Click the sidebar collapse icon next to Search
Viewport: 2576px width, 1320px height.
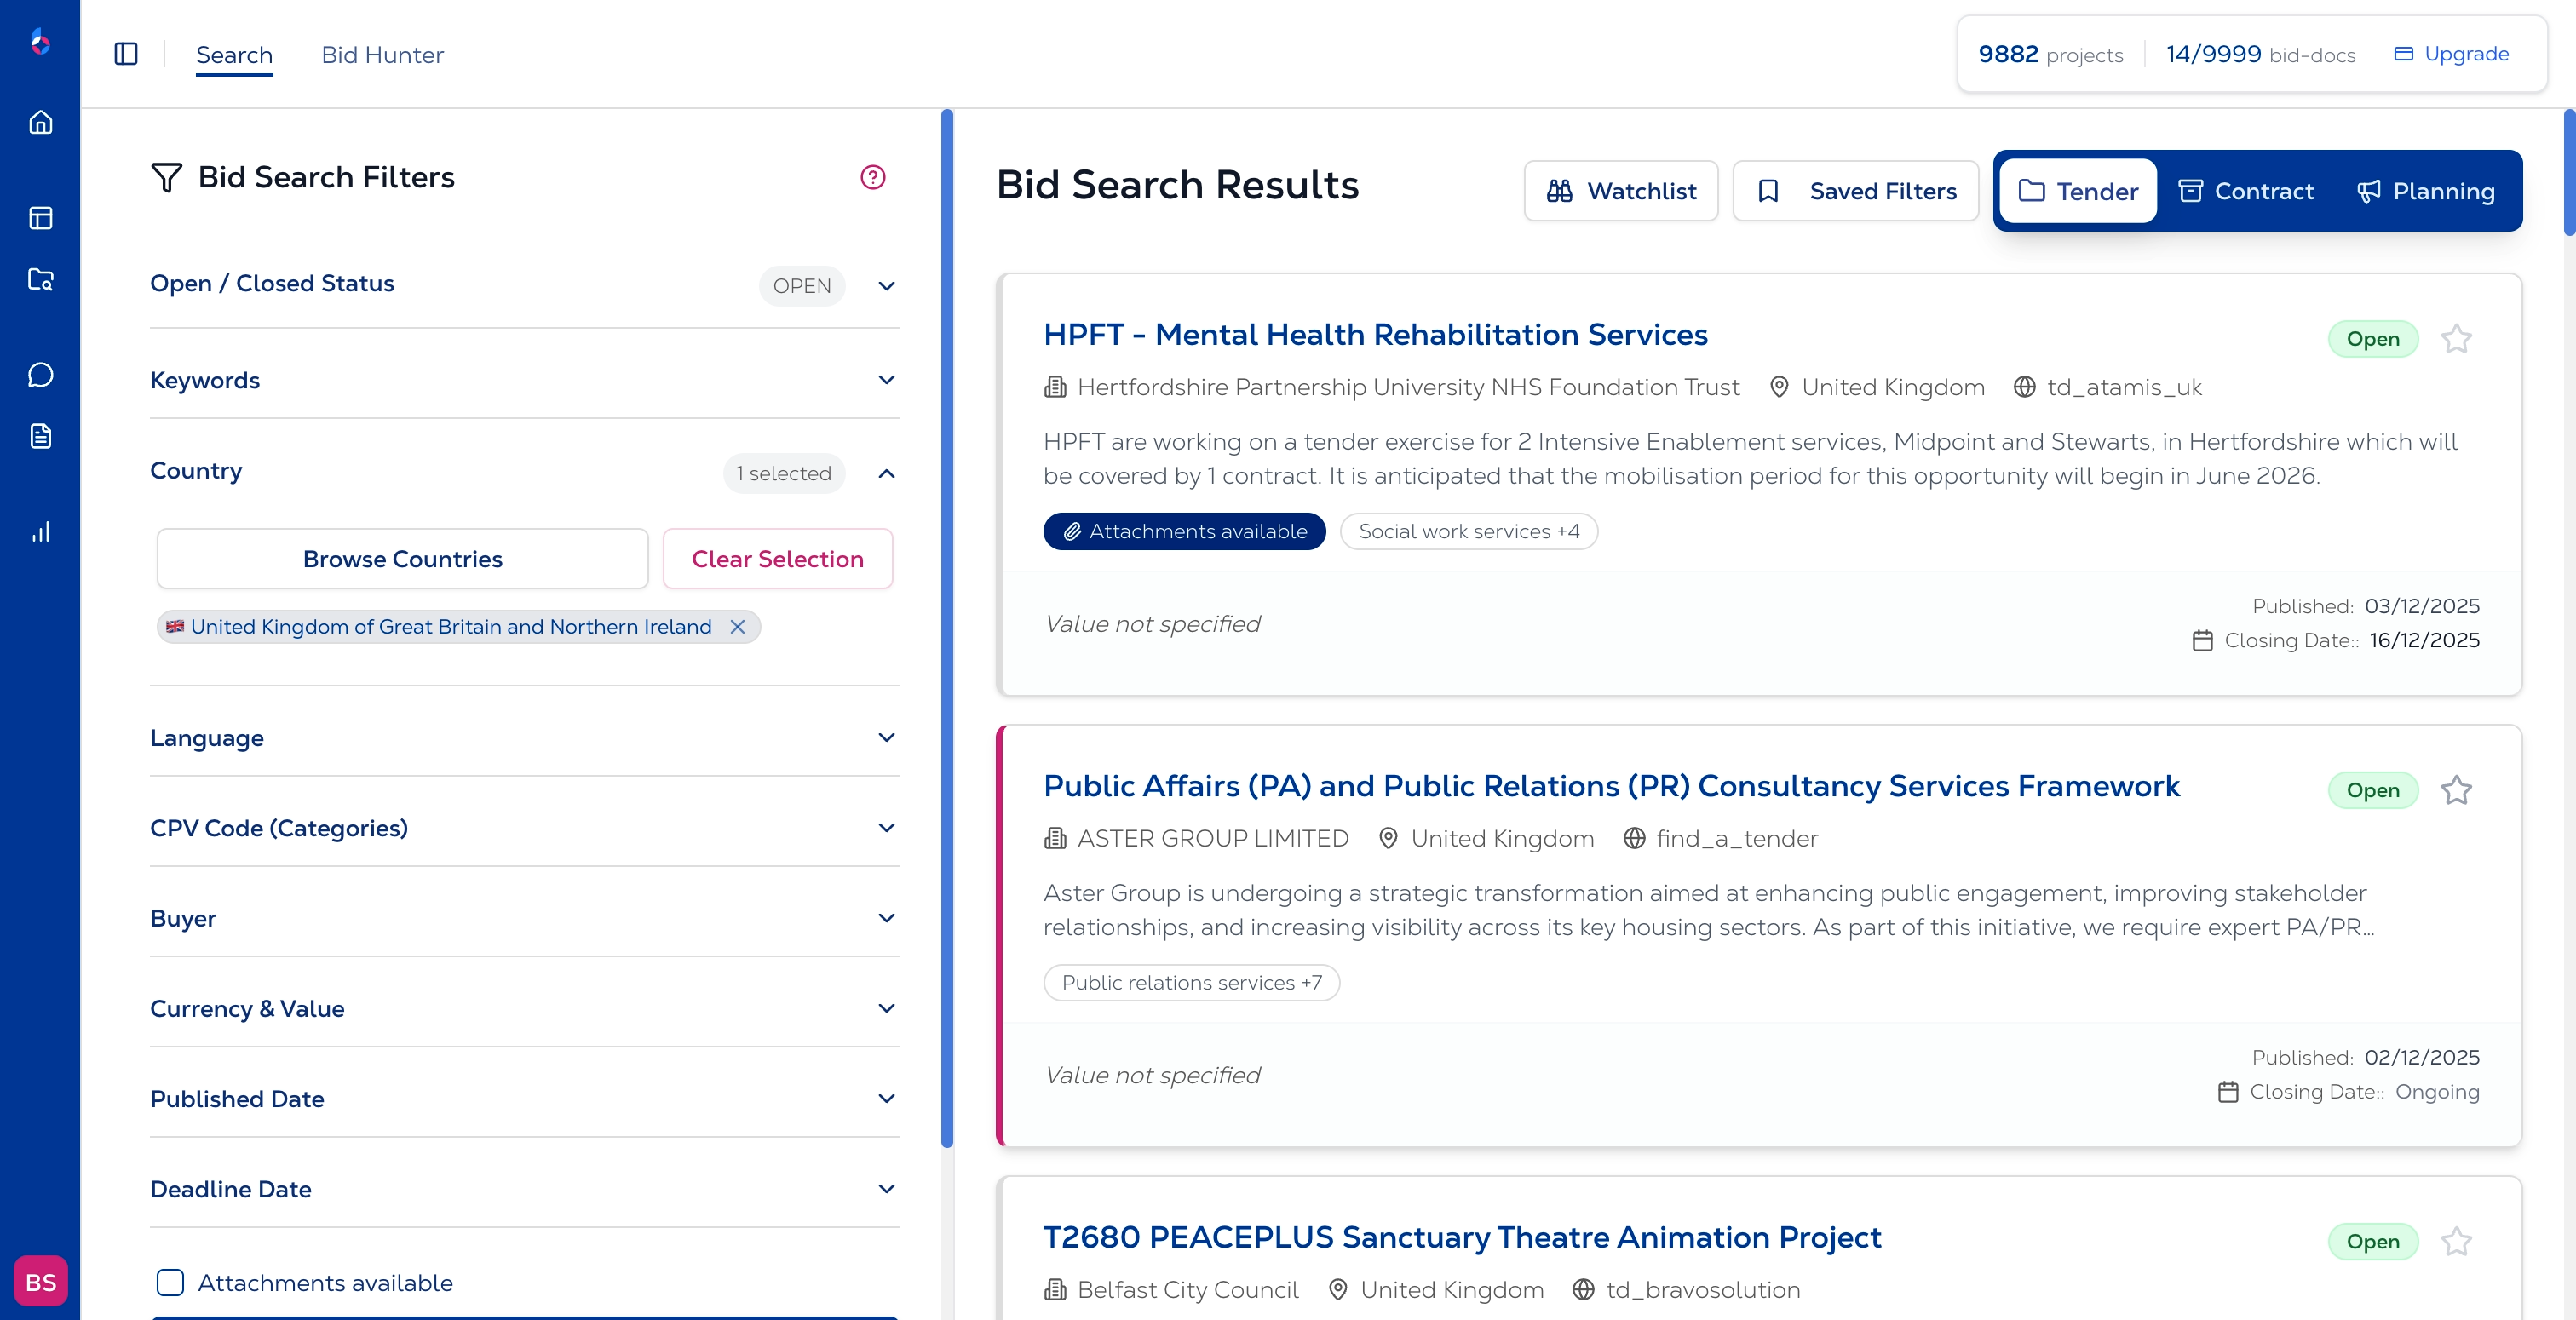click(127, 54)
